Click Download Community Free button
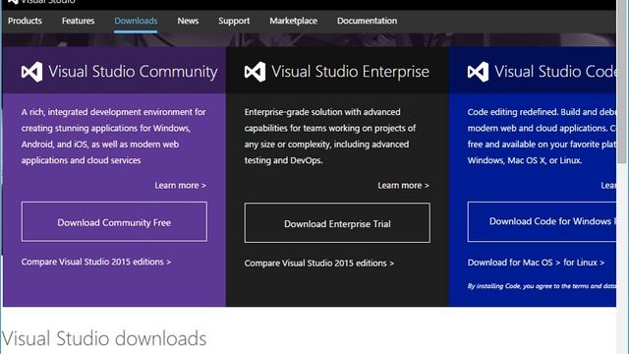The image size is (629, 354). tap(114, 221)
